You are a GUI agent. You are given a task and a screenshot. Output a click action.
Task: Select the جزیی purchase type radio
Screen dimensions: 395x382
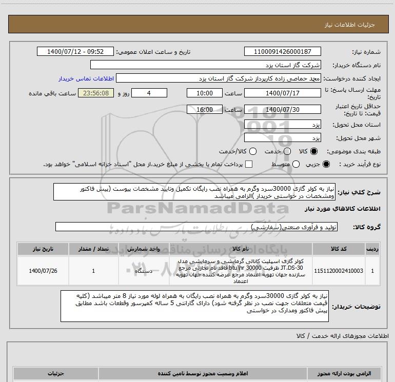326,164
